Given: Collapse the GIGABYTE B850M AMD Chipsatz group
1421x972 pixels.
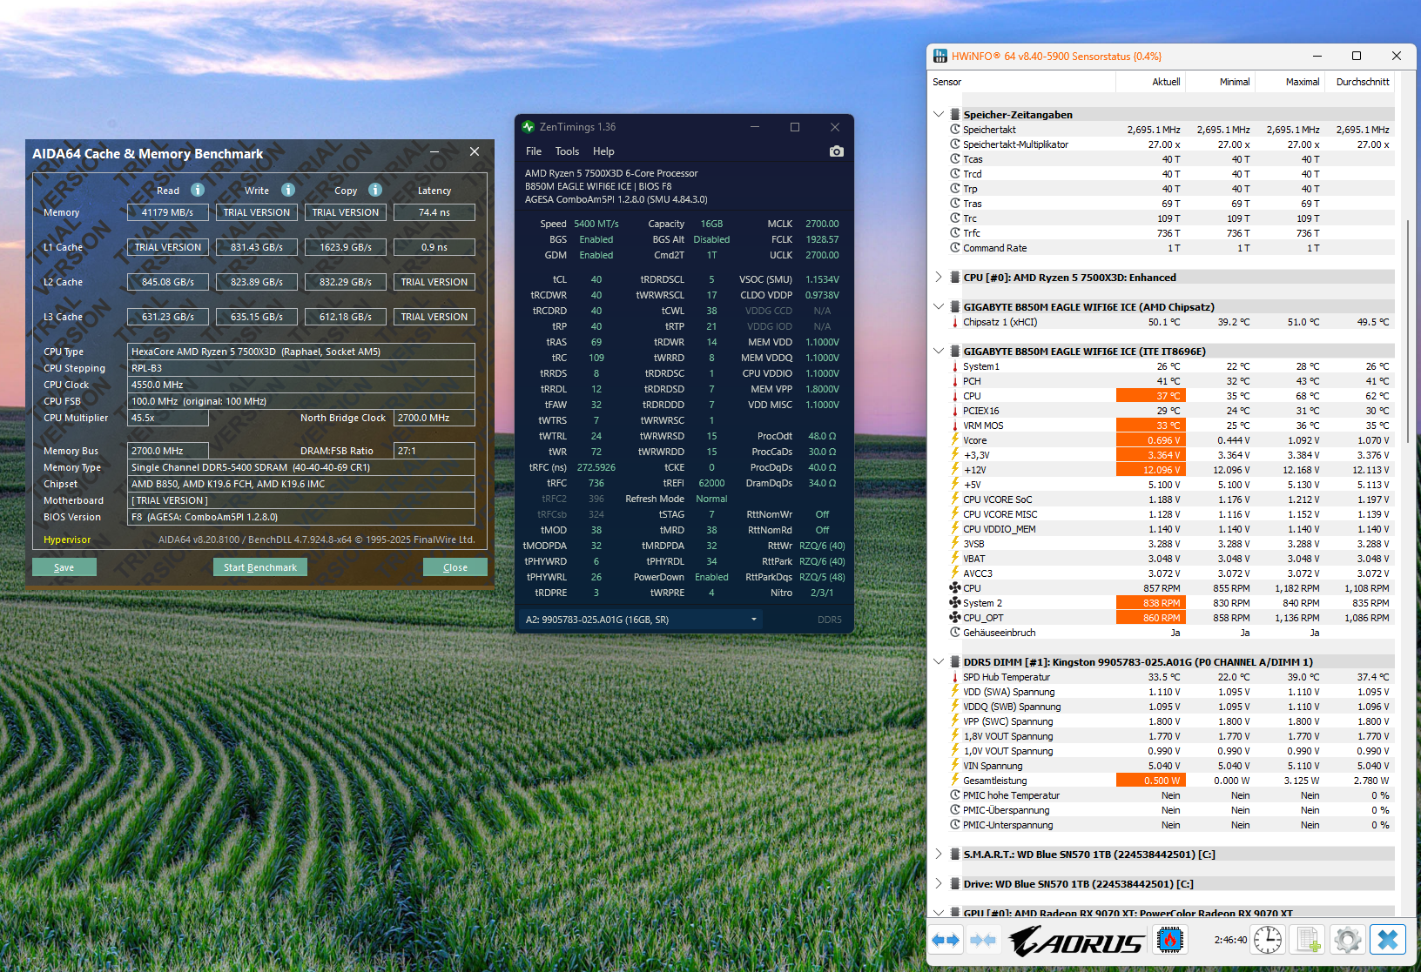Looking at the screenshot, I should [939, 306].
